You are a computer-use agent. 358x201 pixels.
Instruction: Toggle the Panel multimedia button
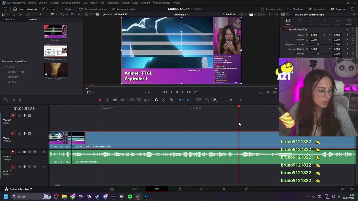(x=25, y=9)
